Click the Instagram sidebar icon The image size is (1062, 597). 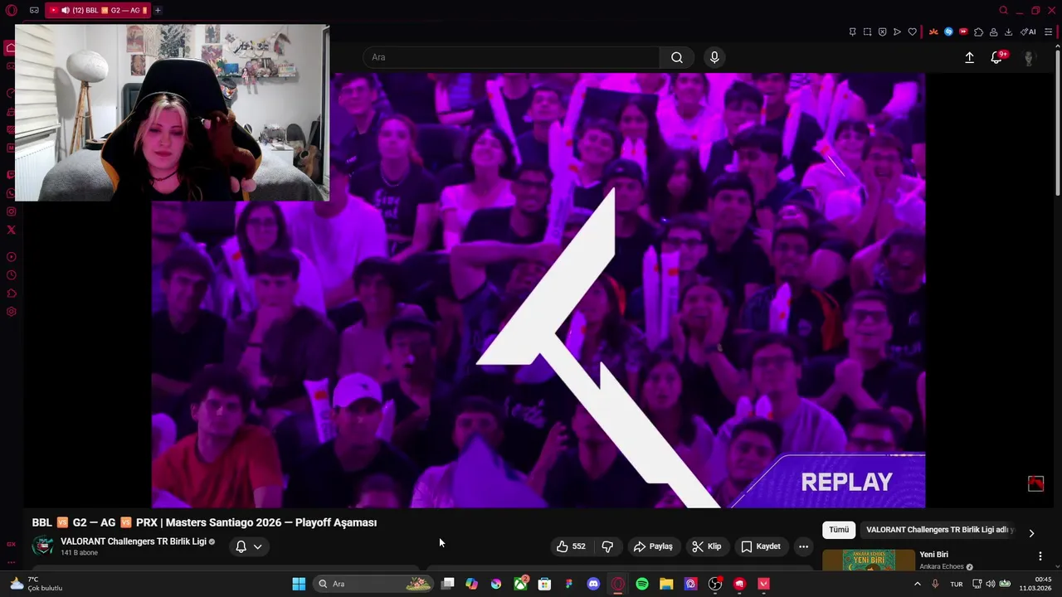pos(11,211)
